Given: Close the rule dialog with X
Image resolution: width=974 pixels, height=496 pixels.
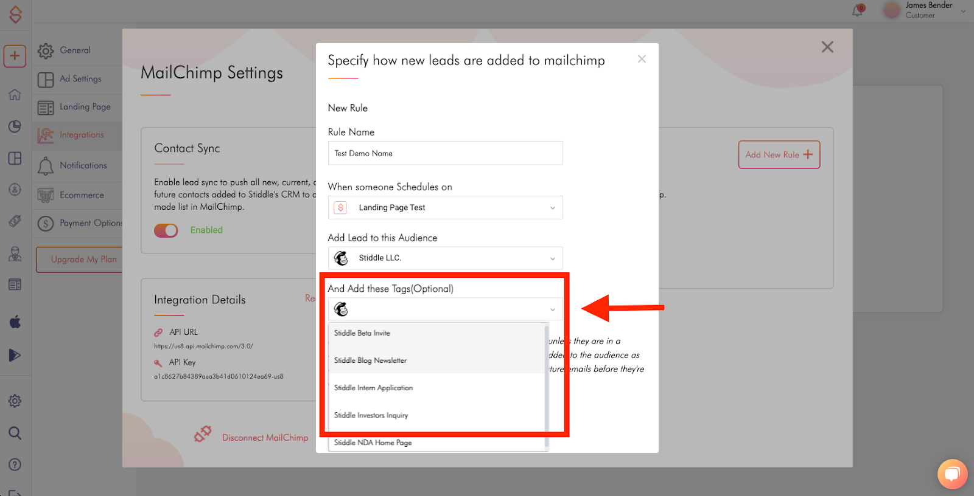Looking at the screenshot, I should point(642,59).
